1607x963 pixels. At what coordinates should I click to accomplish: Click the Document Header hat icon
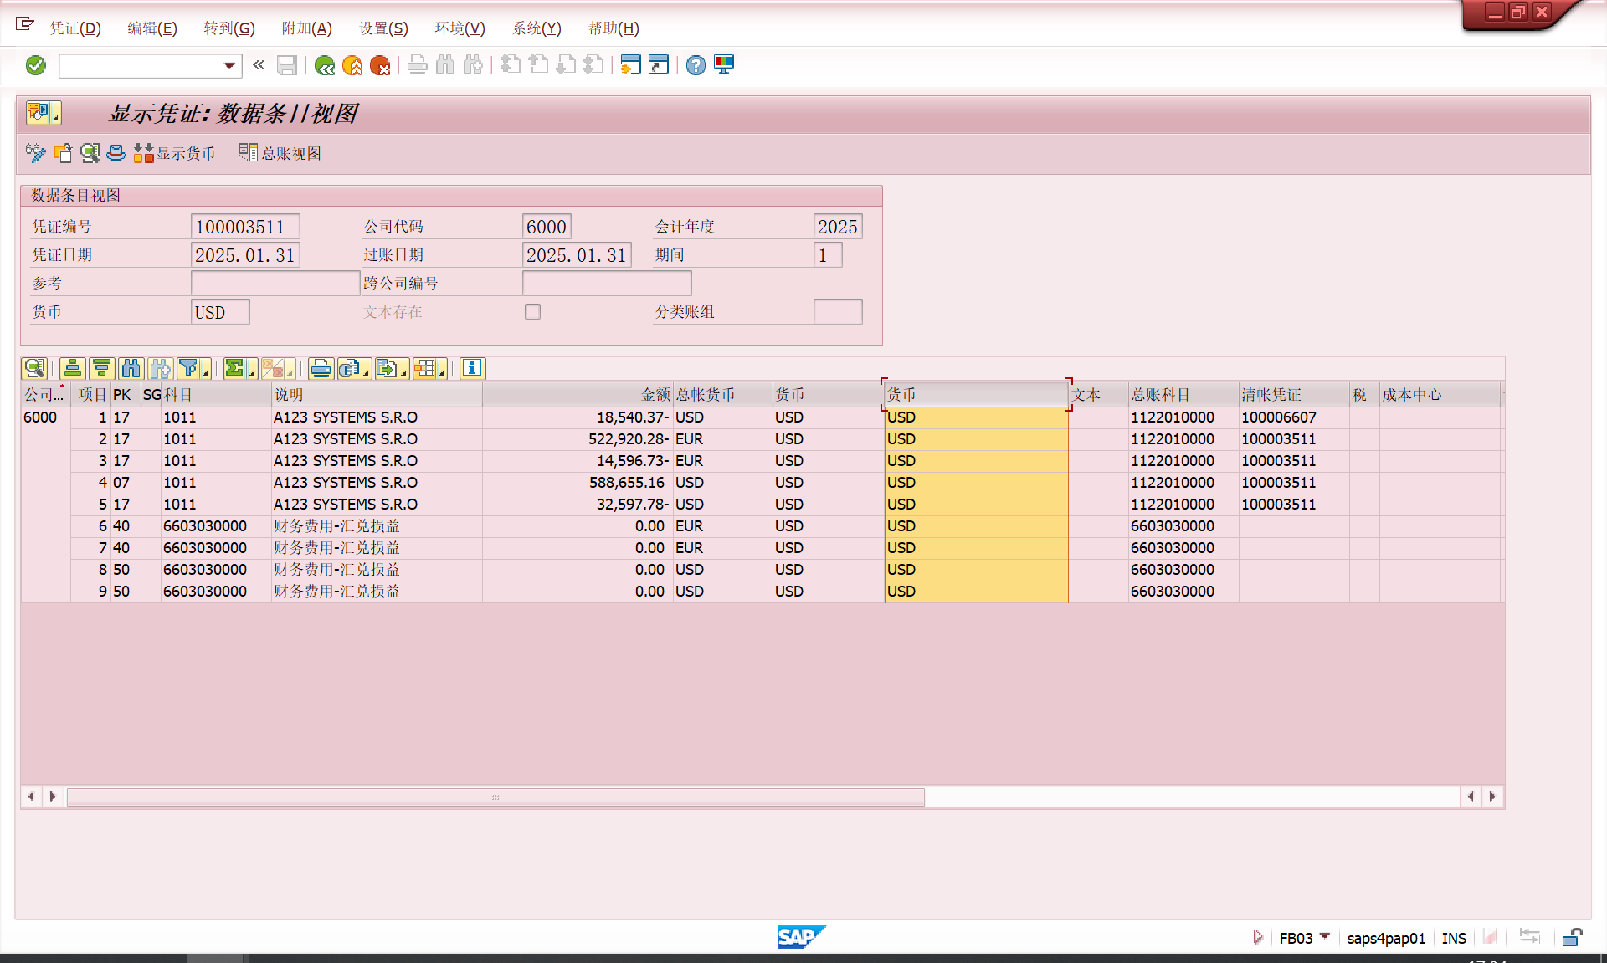click(x=116, y=153)
